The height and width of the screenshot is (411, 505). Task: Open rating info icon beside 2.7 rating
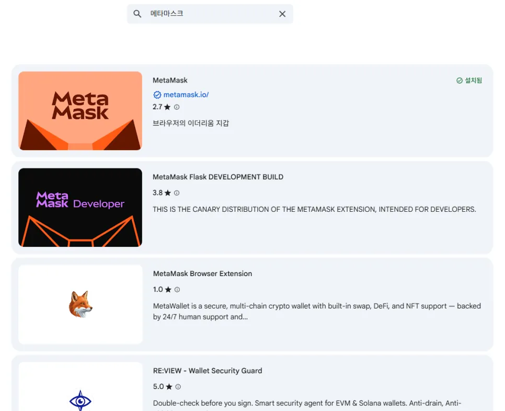coord(177,107)
